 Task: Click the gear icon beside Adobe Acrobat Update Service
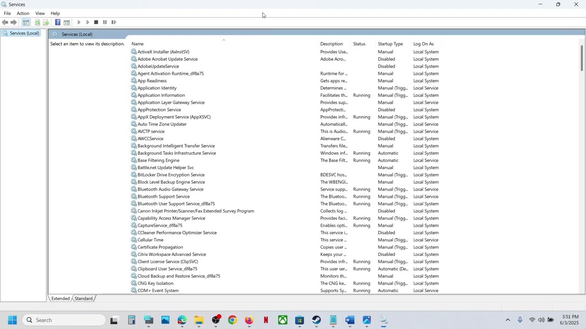(x=134, y=59)
